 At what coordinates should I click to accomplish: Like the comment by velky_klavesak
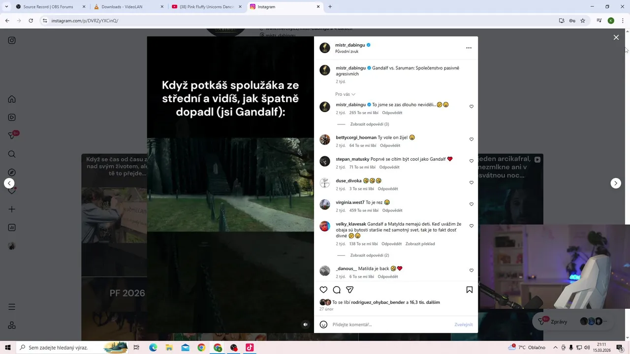click(471, 226)
